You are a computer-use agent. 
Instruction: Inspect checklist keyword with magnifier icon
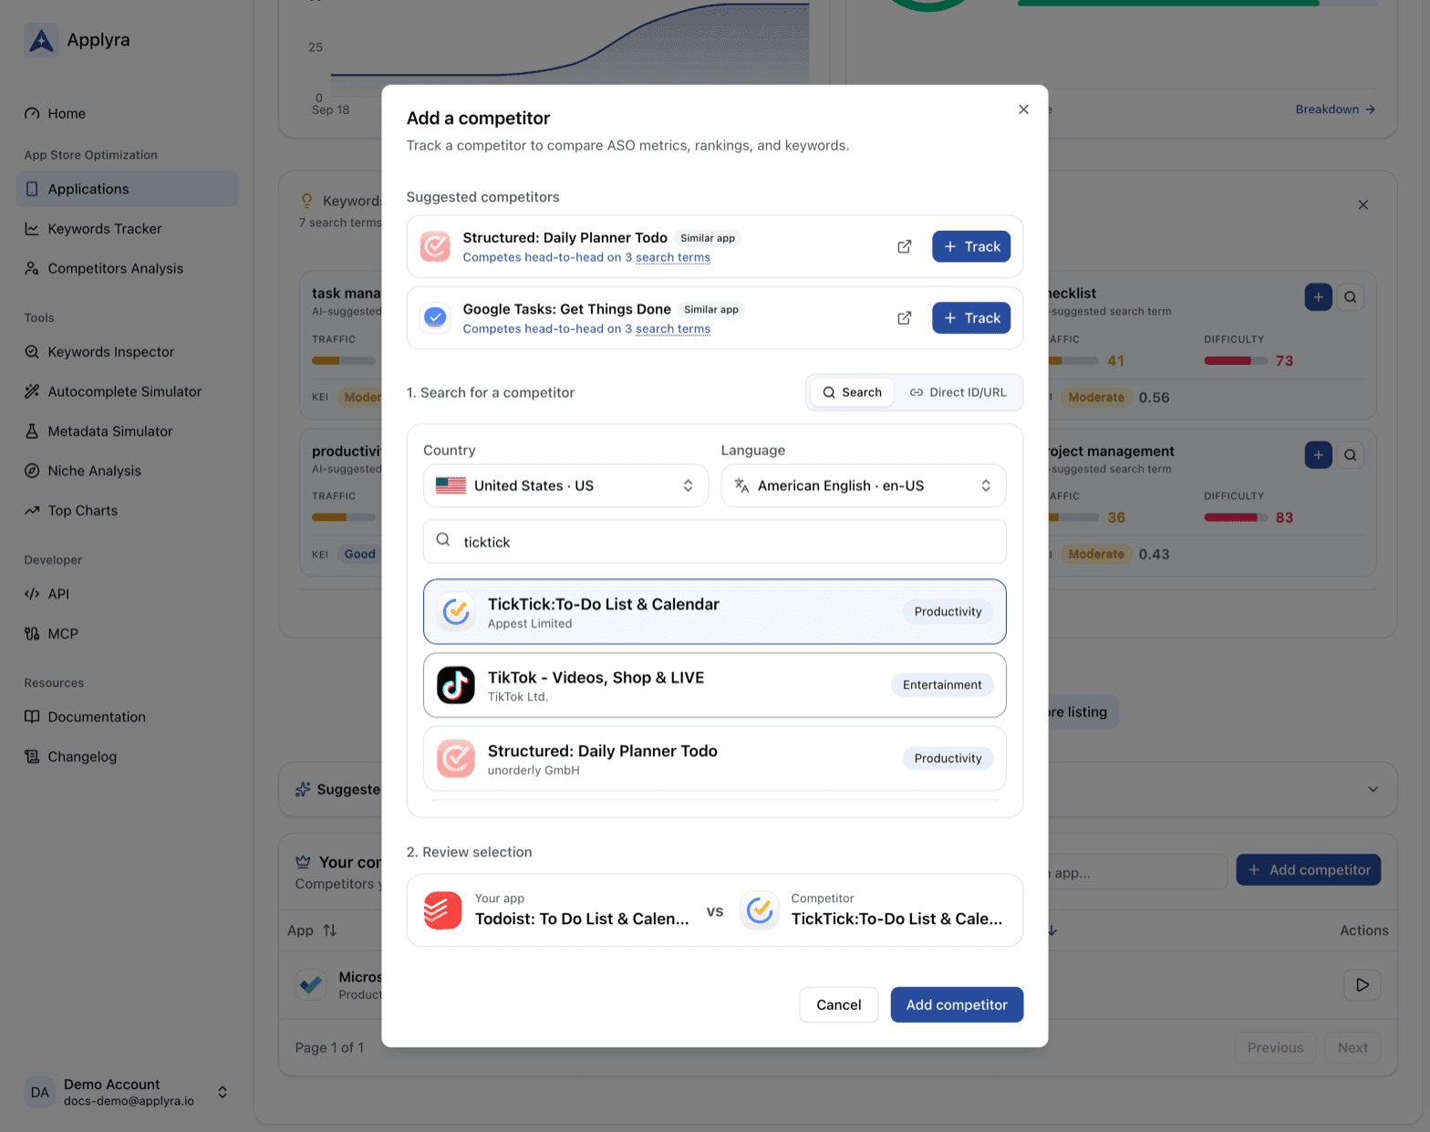(x=1351, y=297)
